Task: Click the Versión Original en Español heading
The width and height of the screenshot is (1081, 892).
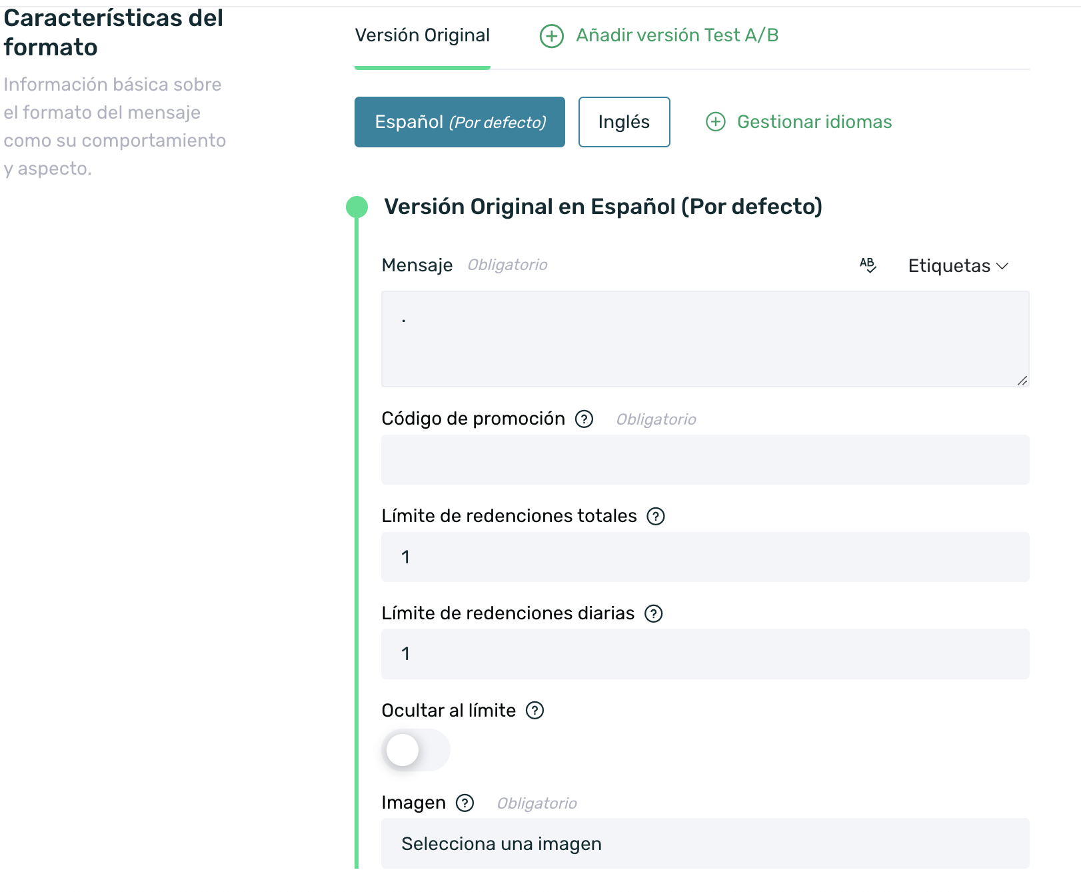Action: coord(603,207)
